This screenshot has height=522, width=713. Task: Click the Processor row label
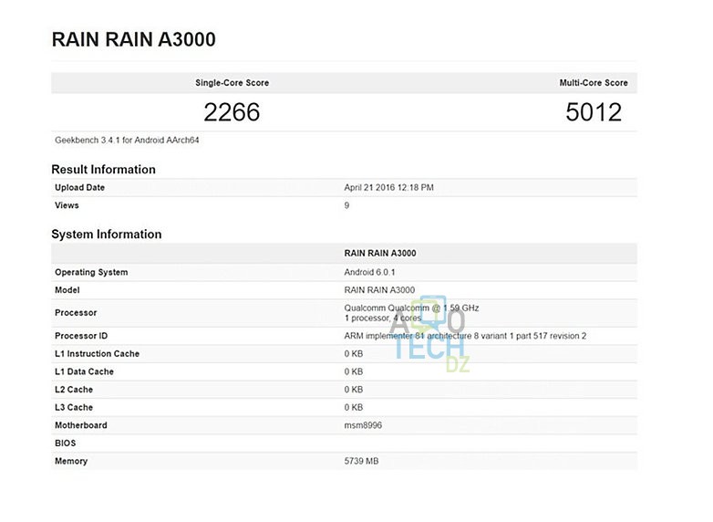[x=76, y=313]
